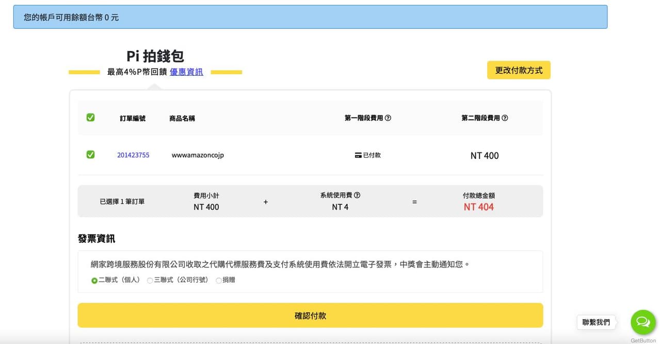Click second stage fee NT 400 in order row
The height and width of the screenshot is (344, 660).
point(485,156)
